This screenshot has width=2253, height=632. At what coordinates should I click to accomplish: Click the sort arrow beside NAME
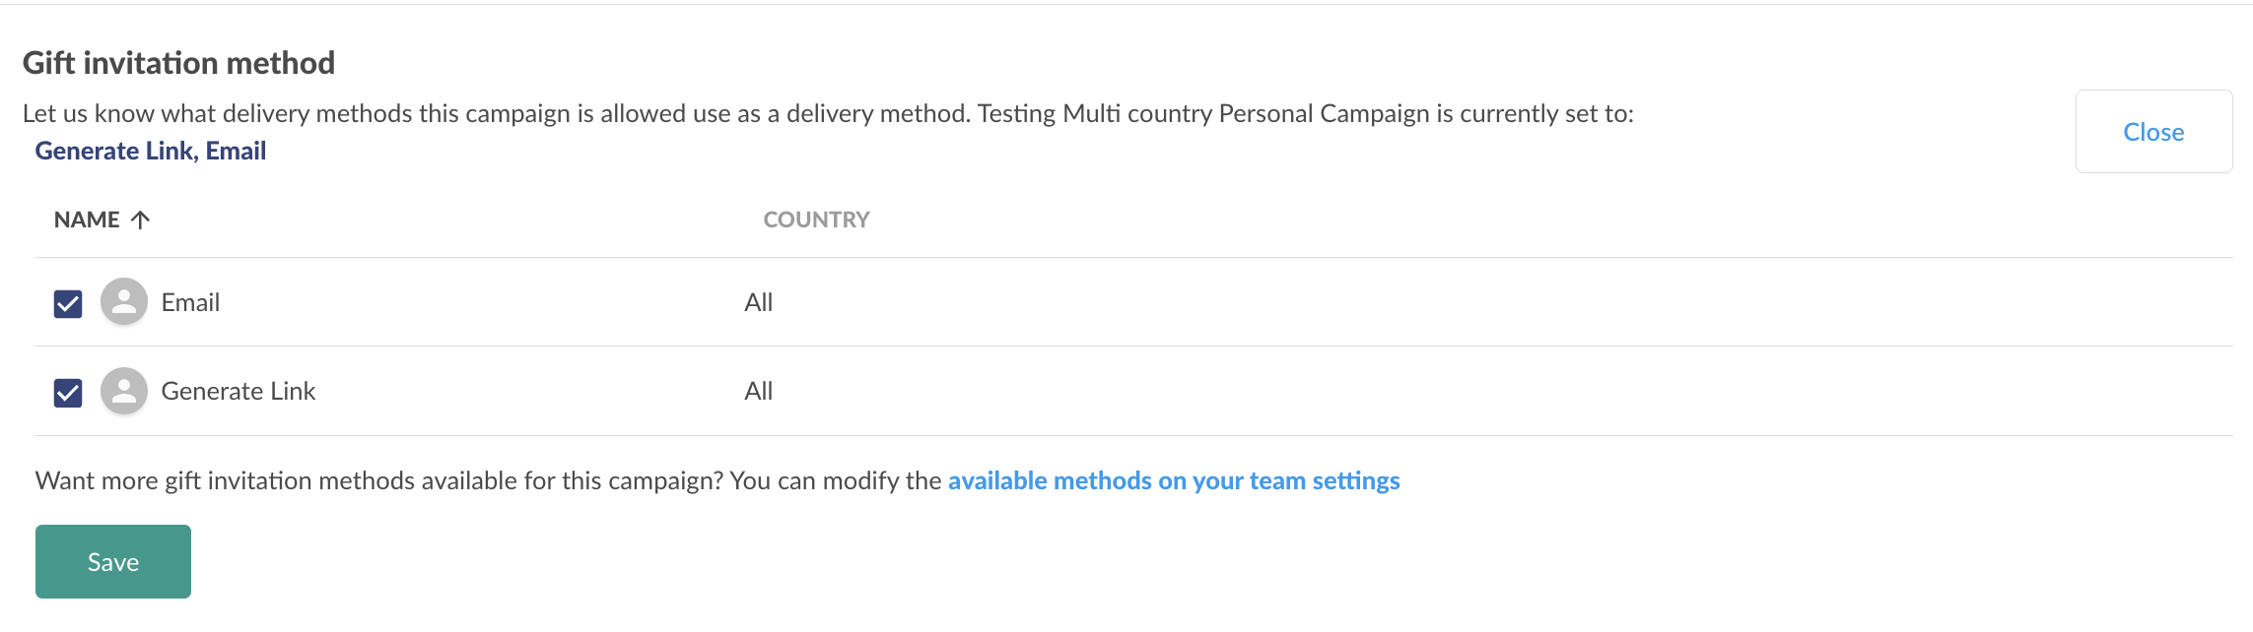(x=140, y=220)
